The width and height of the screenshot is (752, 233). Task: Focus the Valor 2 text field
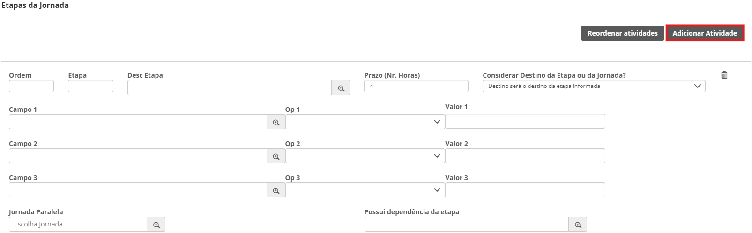click(x=525, y=156)
